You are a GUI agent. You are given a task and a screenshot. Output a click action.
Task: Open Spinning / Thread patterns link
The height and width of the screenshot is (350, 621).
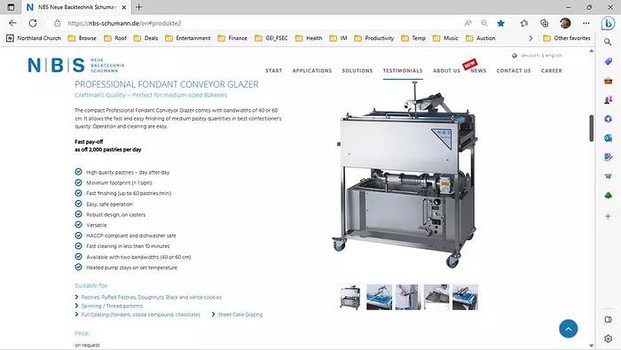112,306
